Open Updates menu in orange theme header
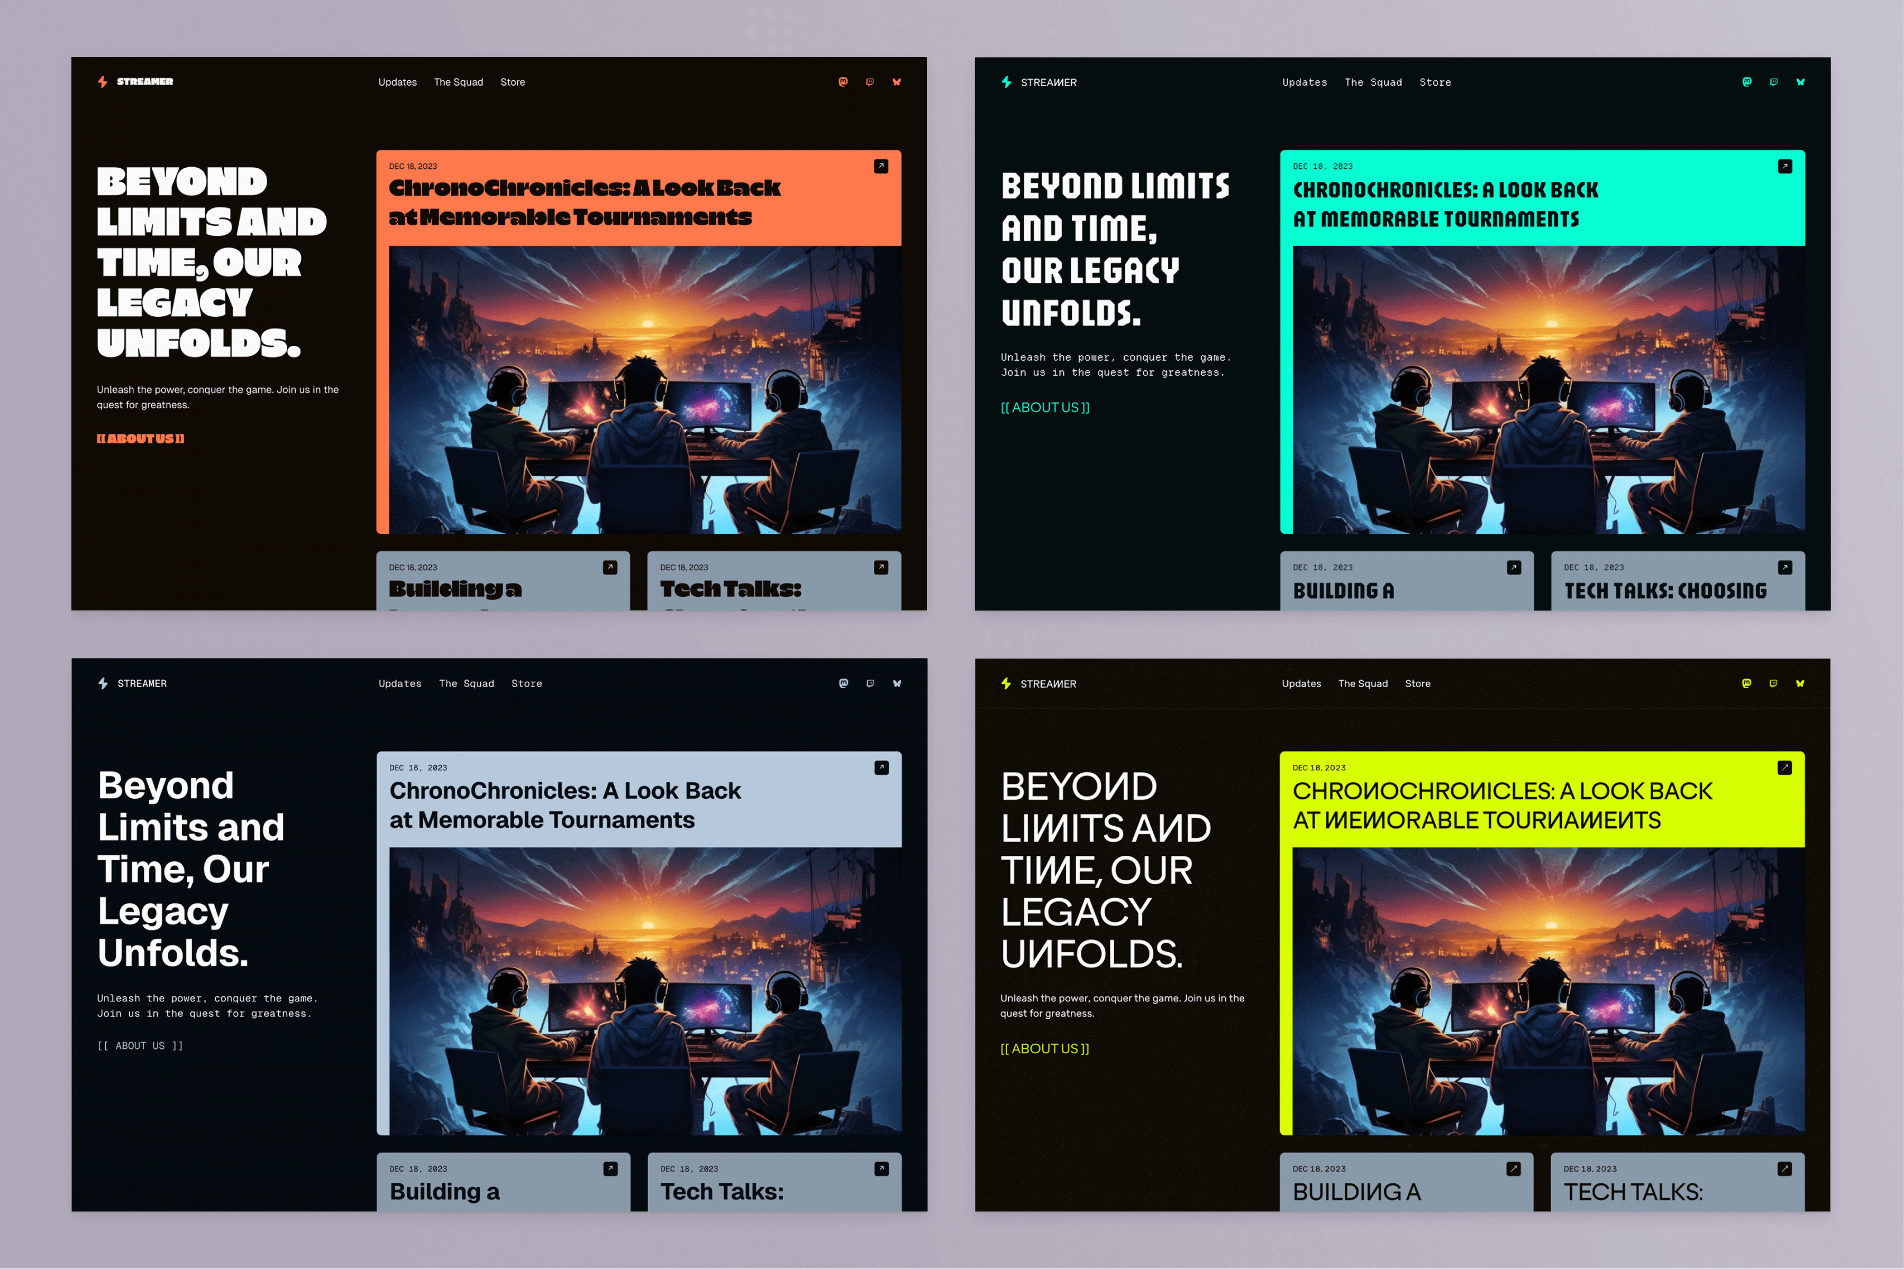1904x1269 pixels. click(x=397, y=82)
